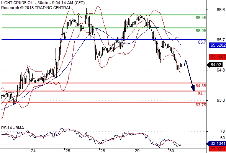Select the 64.35 red support label
Screen dimensions: 226x153
point(201,86)
